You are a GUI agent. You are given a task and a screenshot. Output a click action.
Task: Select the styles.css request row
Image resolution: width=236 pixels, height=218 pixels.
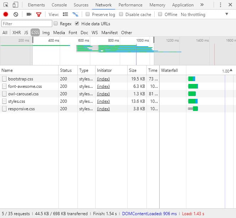pyautogui.click(x=17, y=101)
